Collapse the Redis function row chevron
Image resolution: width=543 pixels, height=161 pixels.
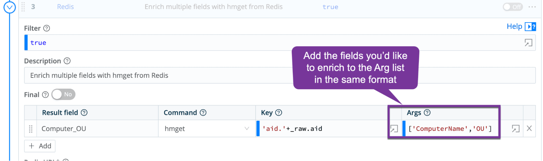coord(10,7)
